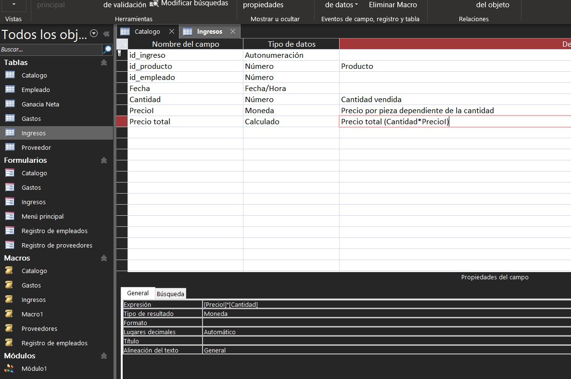Click the Alineación del texto property value
Image resolution: width=571 pixels, height=379 pixels.
pos(387,350)
